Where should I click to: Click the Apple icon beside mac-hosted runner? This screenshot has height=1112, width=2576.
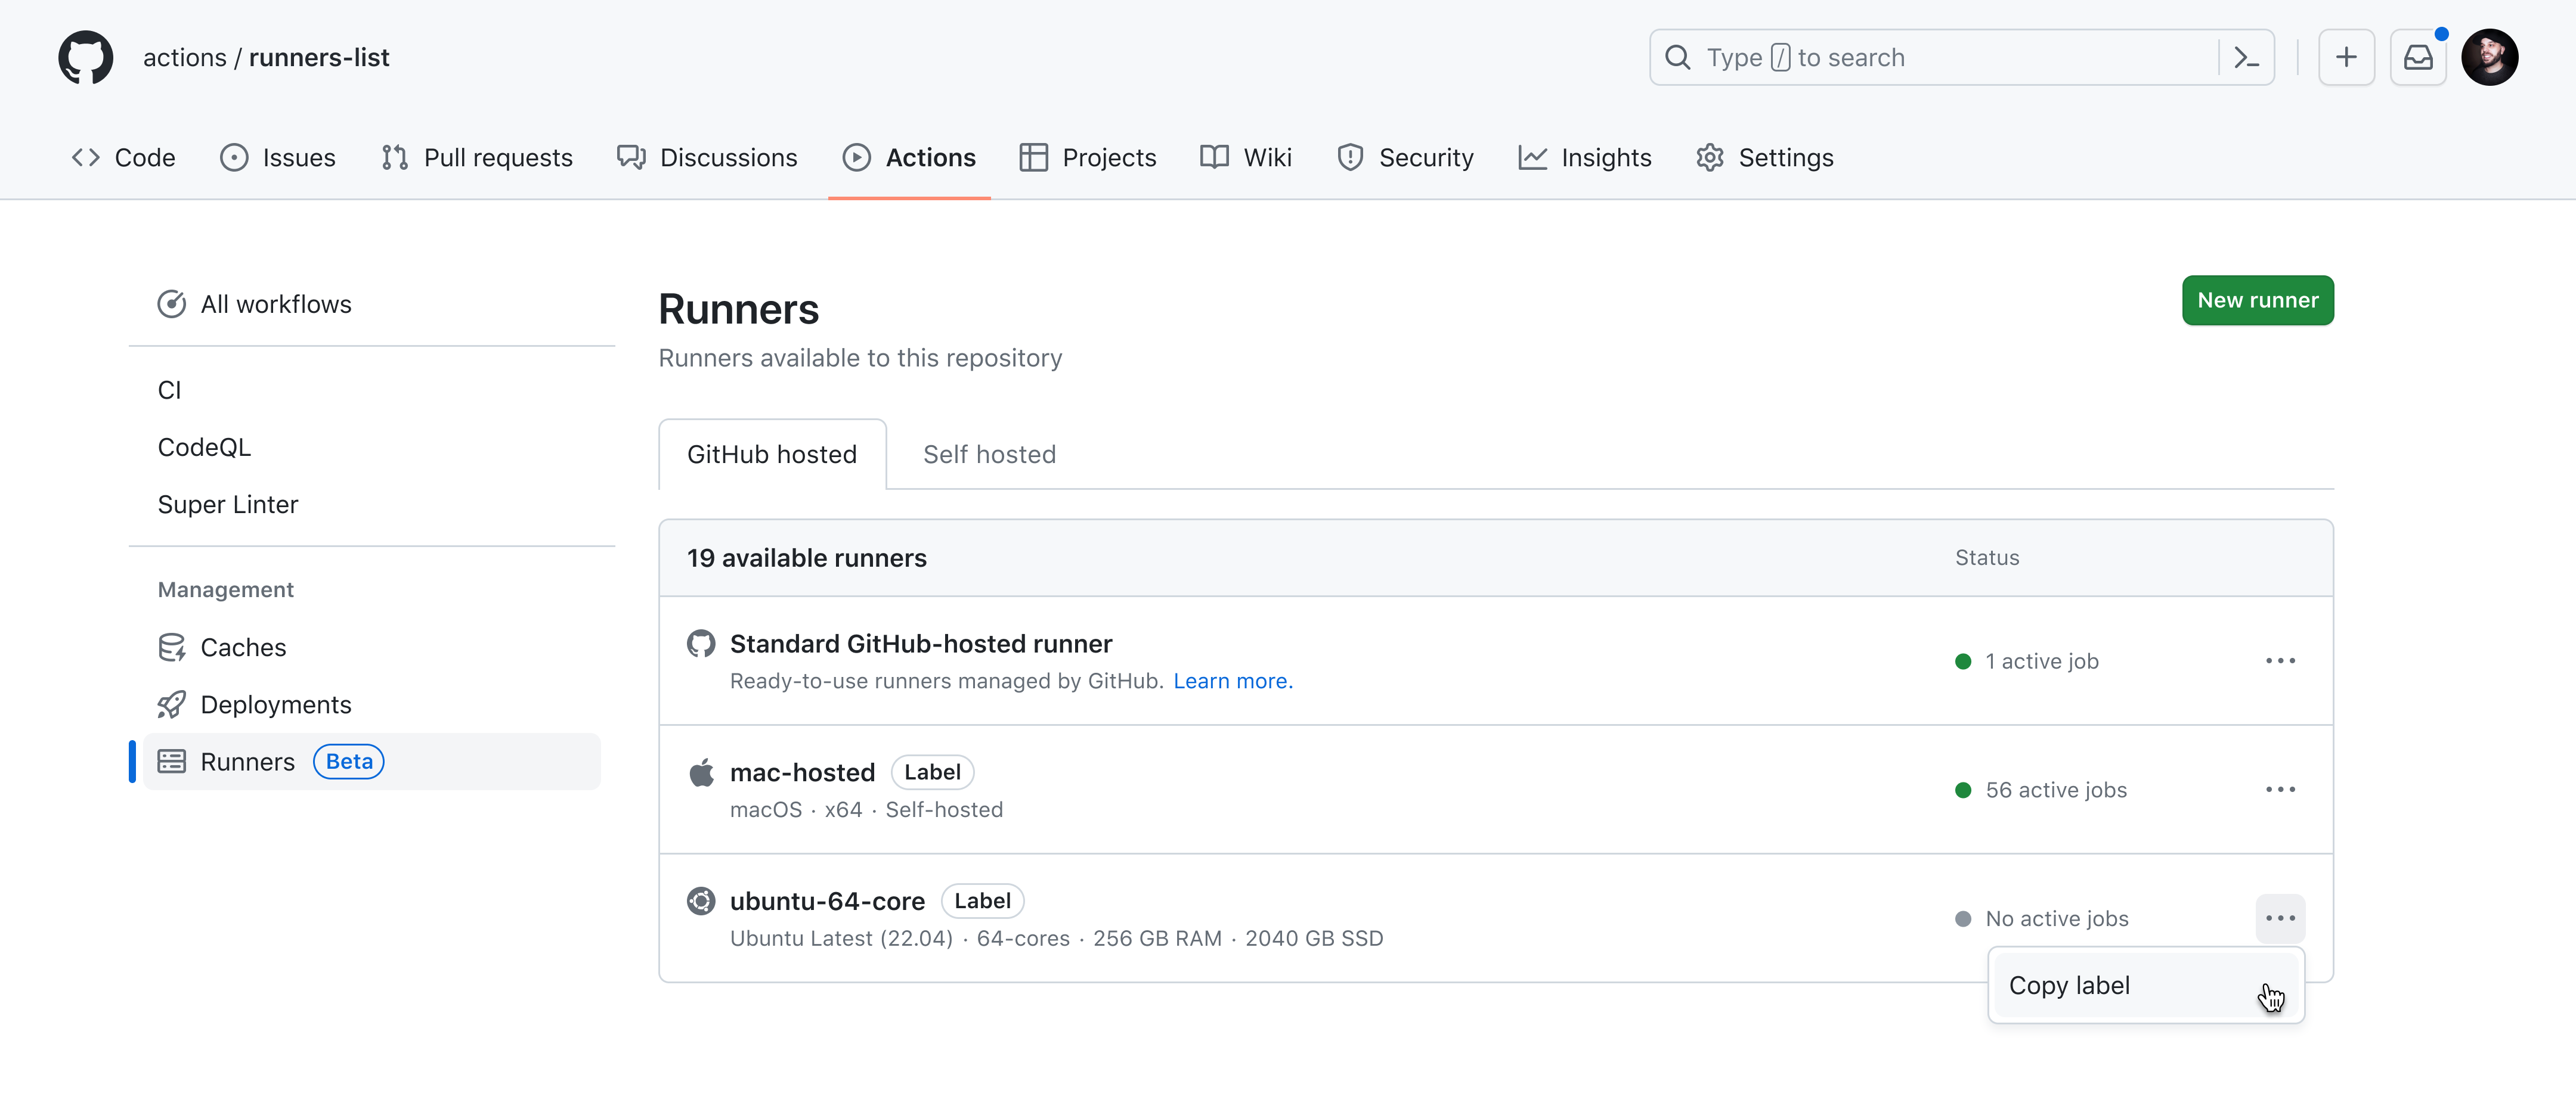click(x=701, y=771)
